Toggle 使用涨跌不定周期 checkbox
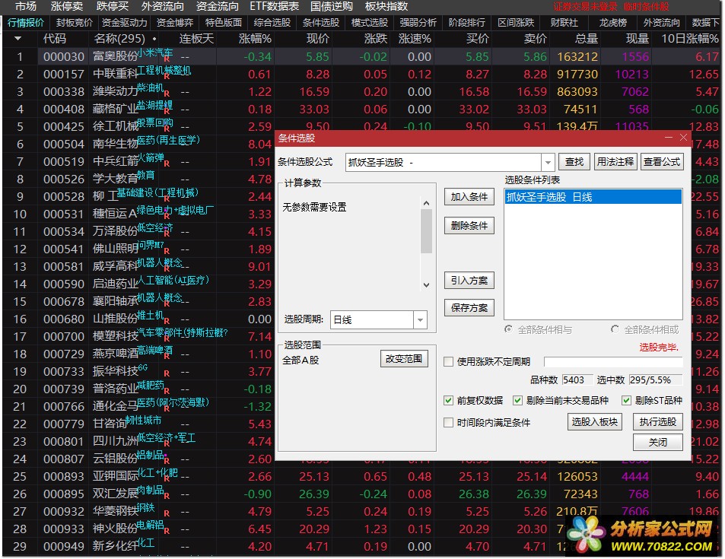This screenshot has height=559, width=725. coord(448,361)
